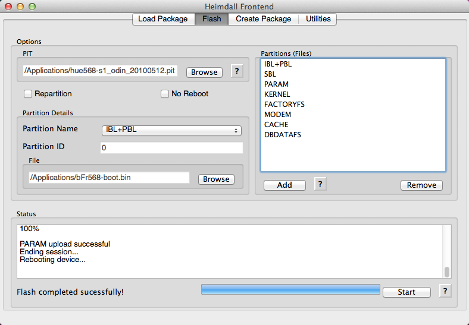Click the 100% line in status log

29,229
